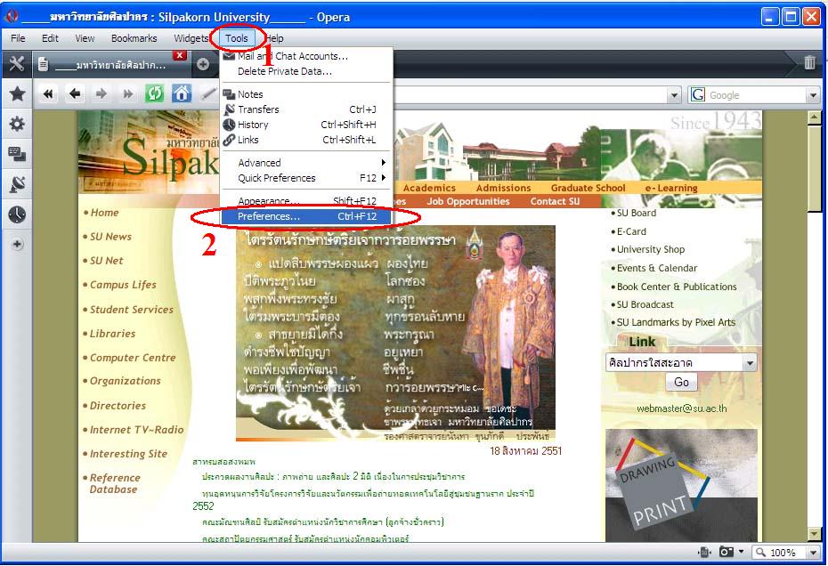The height and width of the screenshot is (566, 828).
Task: Click the page scrollbar up arrow
Action: pos(814,117)
